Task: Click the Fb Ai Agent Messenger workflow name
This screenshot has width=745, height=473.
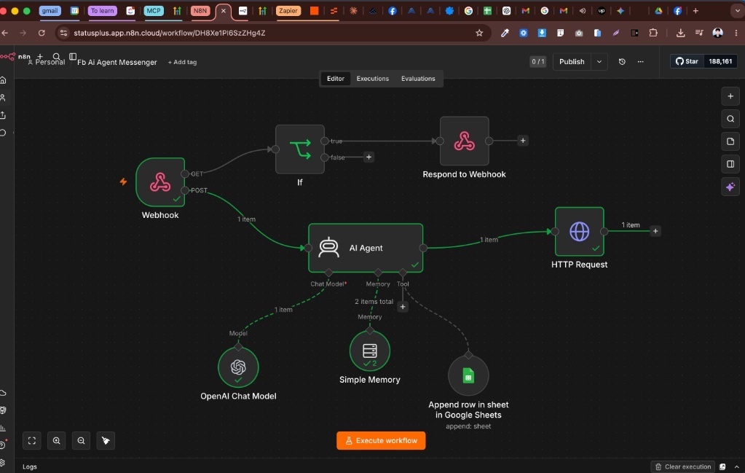Action: (117, 62)
